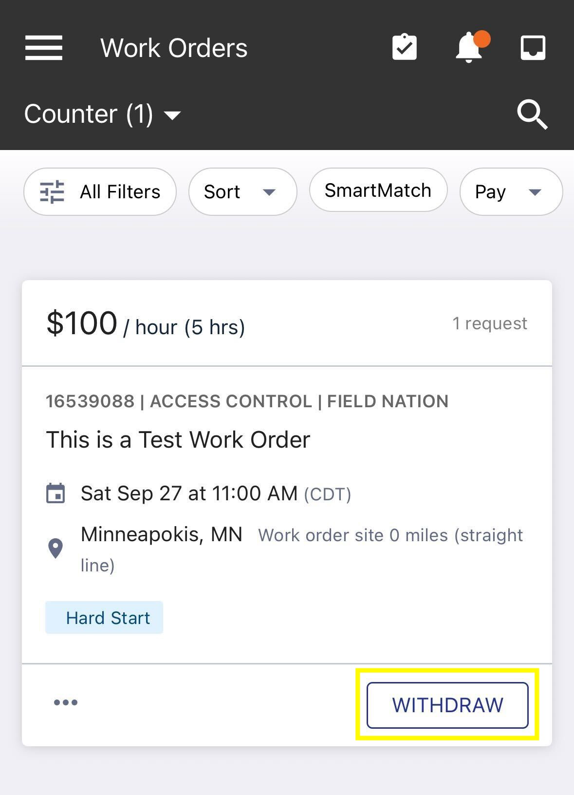The image size is (574, 795).
Task: Click the calendar icon beside the date
Action: click(x=56, y=493)
